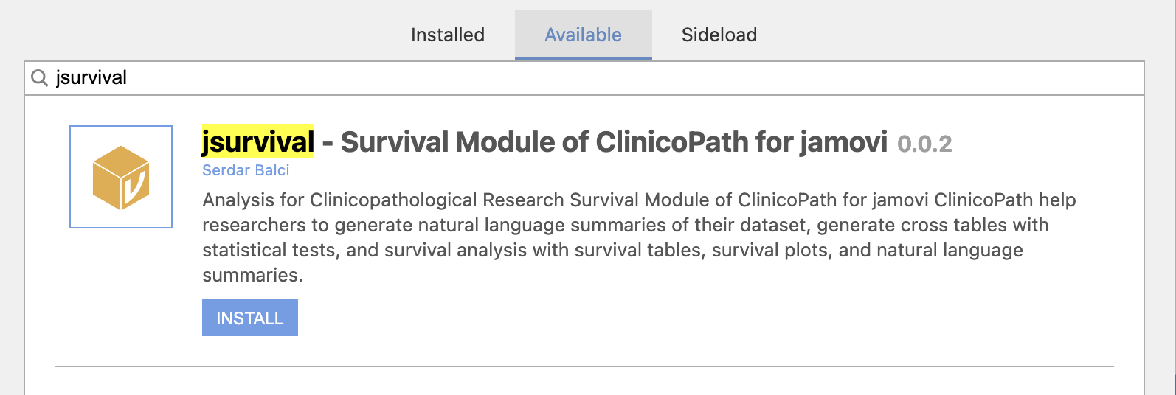Click the blue underline of Available tab
This screenshot has width=1176, height=395.
584,58
